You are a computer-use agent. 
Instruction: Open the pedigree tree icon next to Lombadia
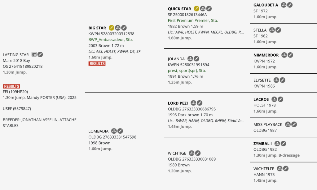(114, 131)
